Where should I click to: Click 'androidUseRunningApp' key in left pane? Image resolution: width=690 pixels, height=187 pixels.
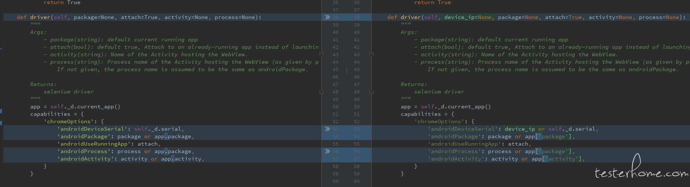tap(94, 144)
